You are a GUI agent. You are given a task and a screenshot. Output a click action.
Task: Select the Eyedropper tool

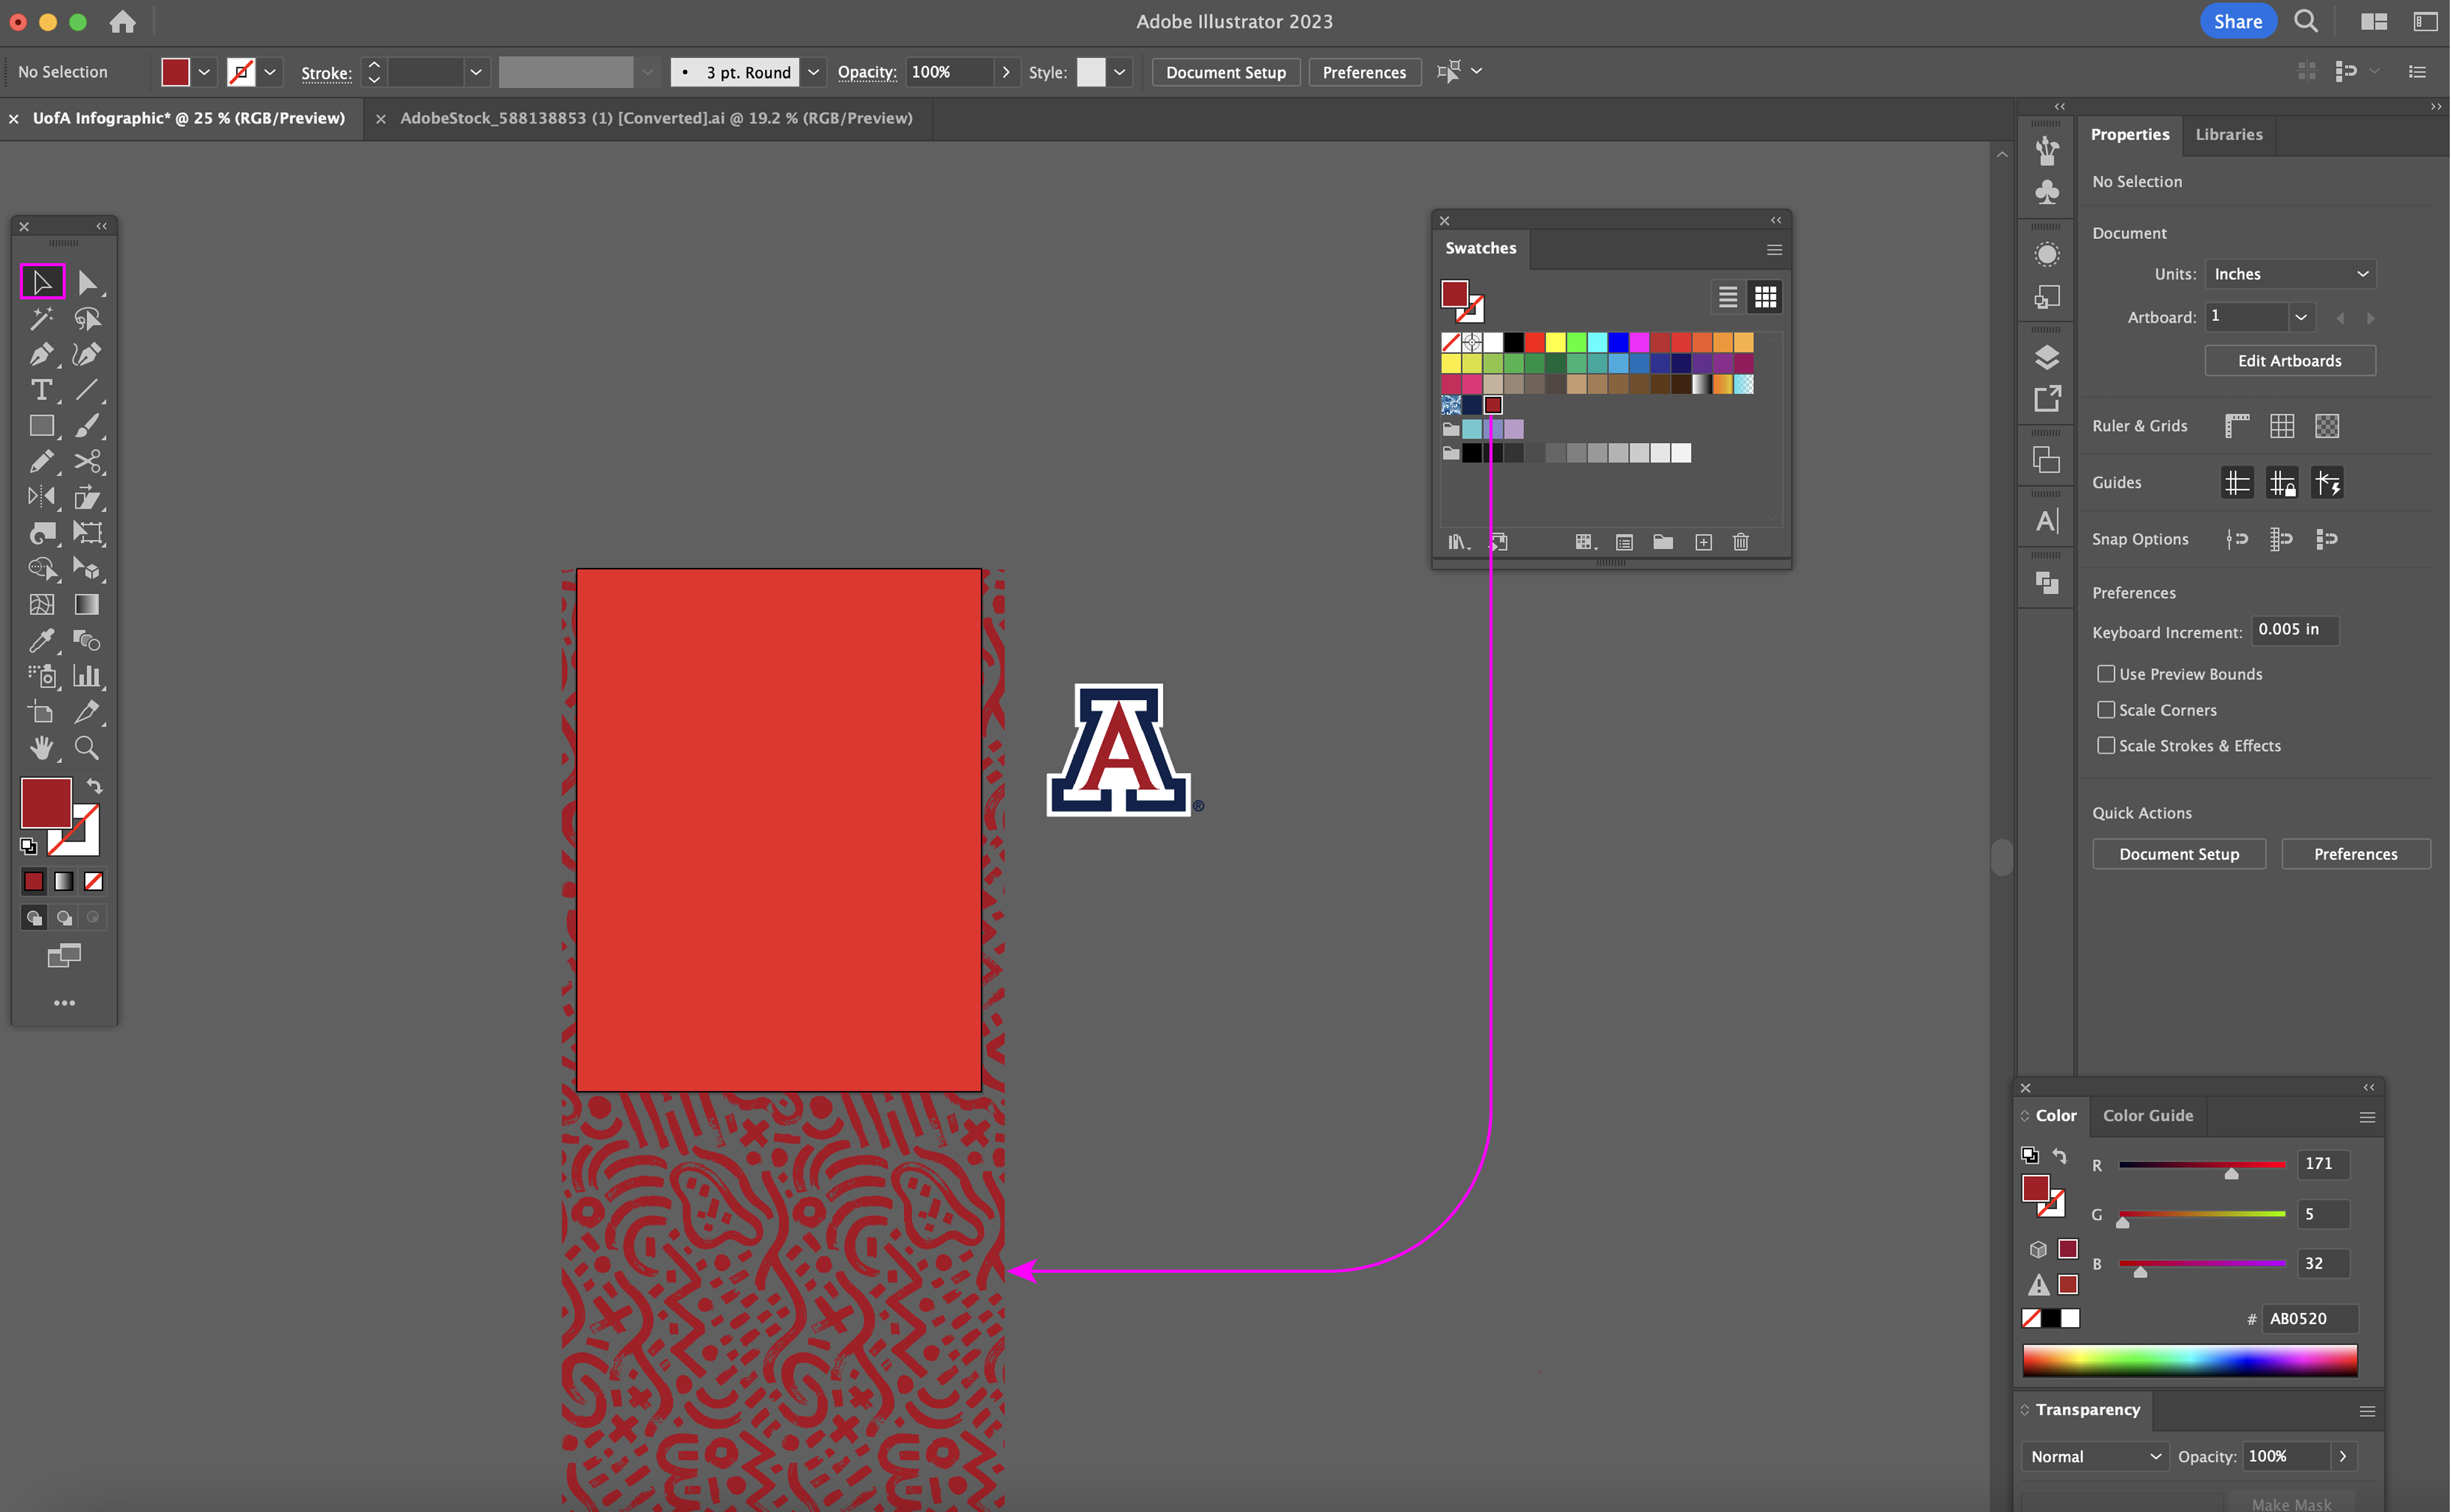pyautogui.click(x=41, y=640)
